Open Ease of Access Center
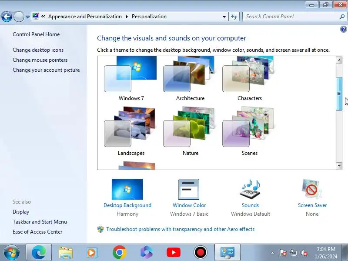This screenshot has width=348, height=261. coord(37,232)
